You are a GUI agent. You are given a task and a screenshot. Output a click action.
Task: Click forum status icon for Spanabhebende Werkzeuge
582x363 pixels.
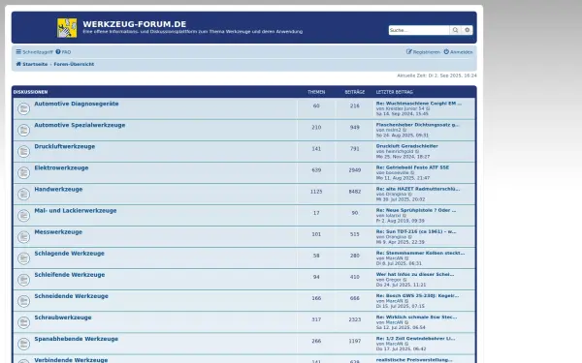pyautogui.click(x=23, y=344)
